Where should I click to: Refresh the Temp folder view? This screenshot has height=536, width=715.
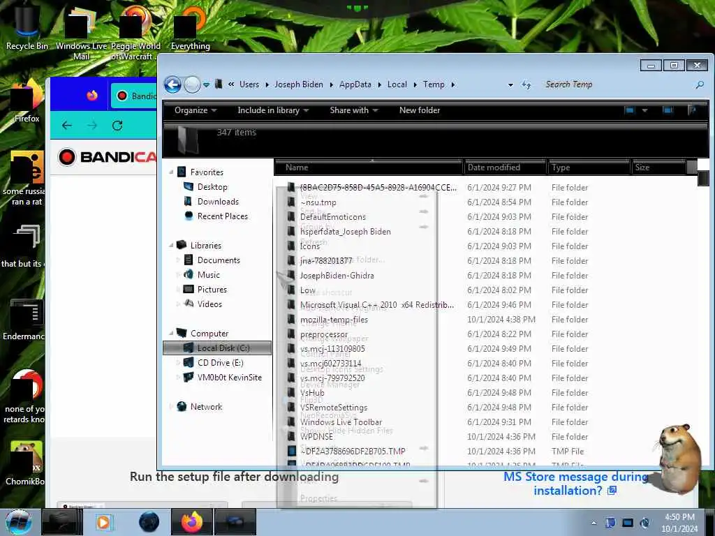(x=526, y=84)
